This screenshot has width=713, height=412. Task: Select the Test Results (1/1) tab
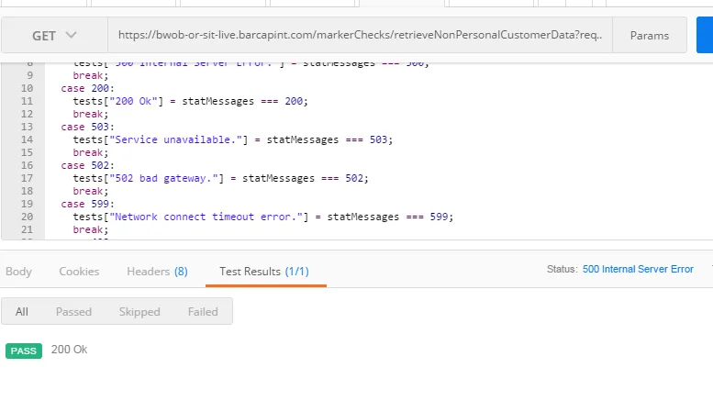pyautogui.click(x=264, y=272)
